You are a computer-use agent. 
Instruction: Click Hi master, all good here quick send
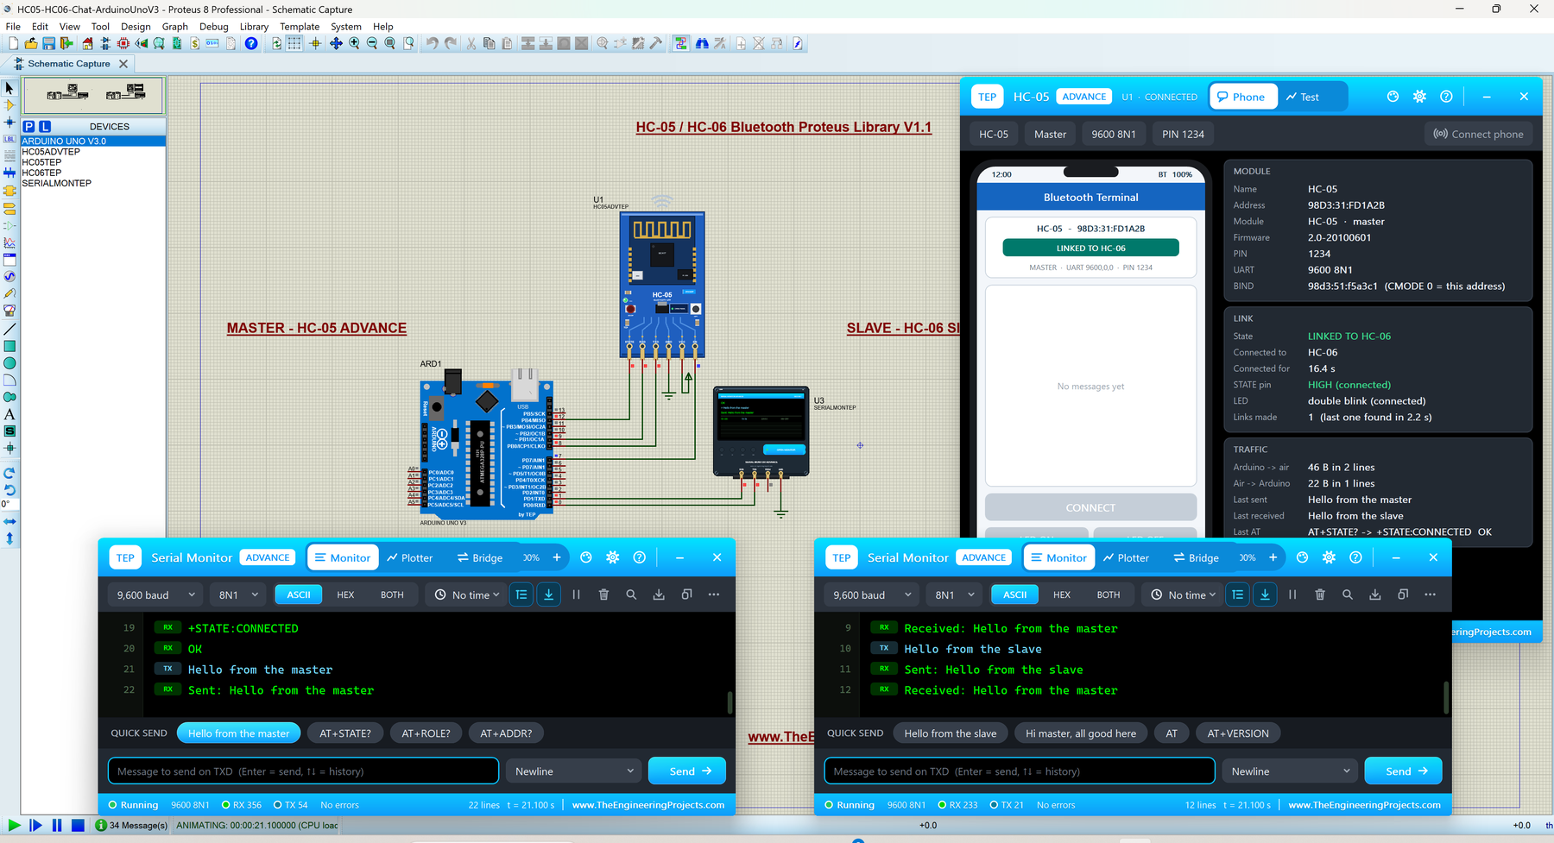(x=1081, y=733)
